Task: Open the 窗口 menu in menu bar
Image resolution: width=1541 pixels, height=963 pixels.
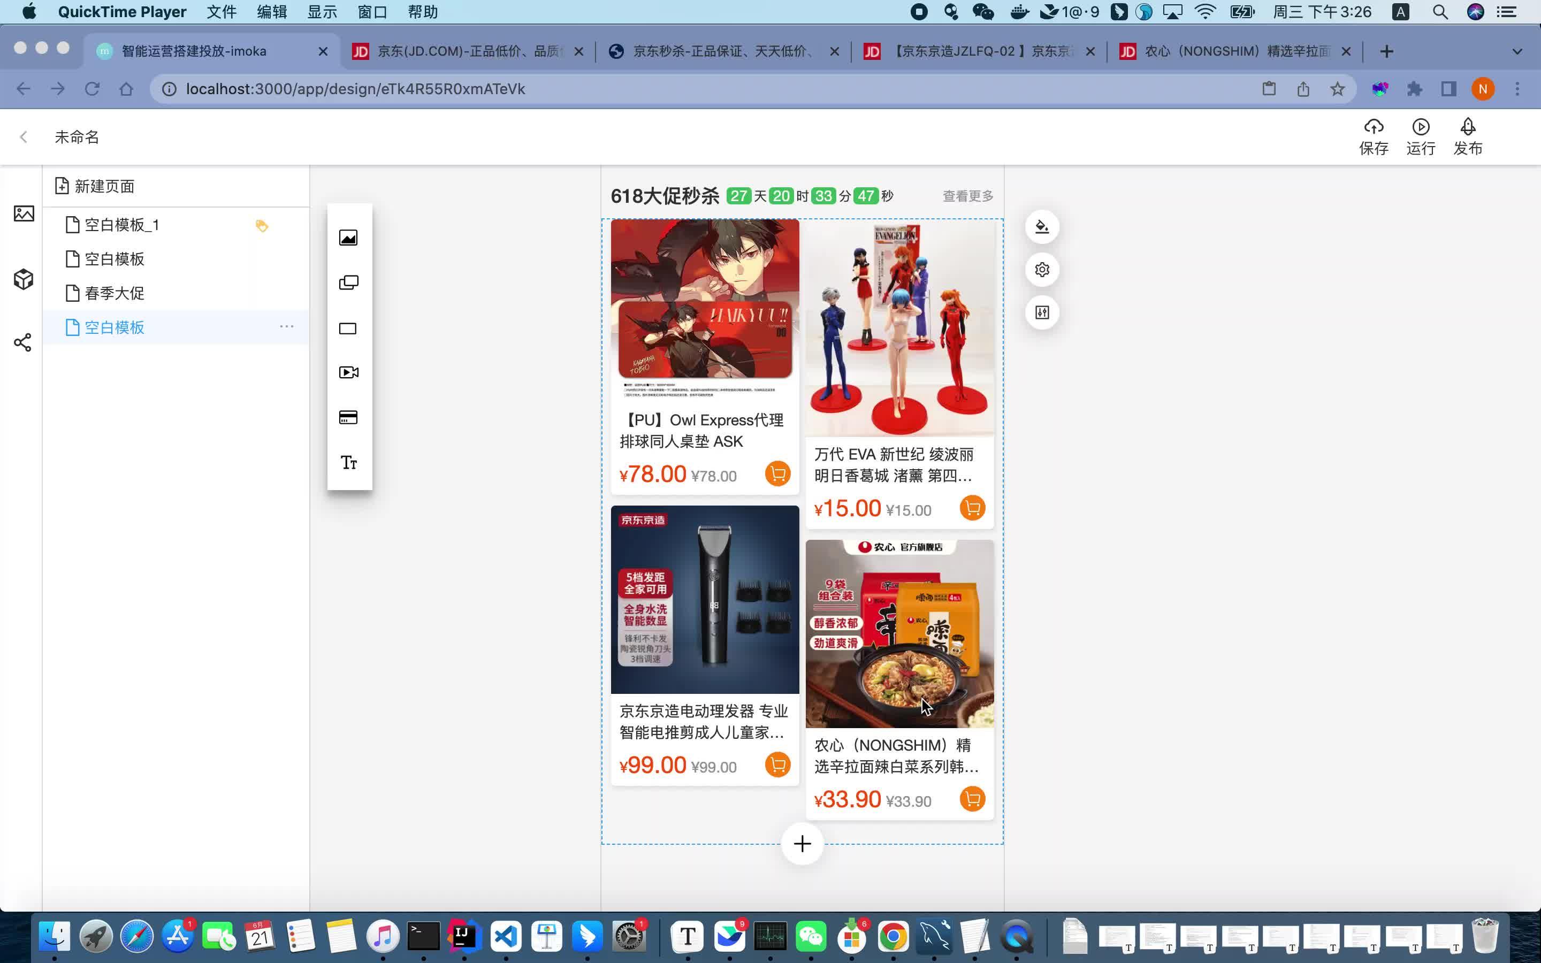Action: [x=372, y=12]
